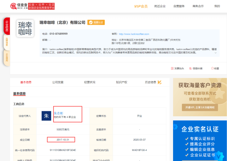
Task: Click the 核准日期 value 2020-05-07
Action: [139, 140]
